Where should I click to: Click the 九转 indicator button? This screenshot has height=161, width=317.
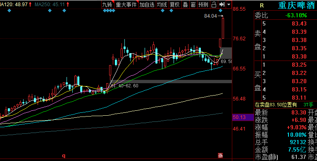click(x=107, y=5)
